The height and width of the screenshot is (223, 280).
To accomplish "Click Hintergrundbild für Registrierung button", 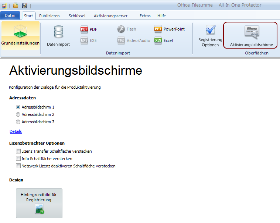I will pos(39,203).
